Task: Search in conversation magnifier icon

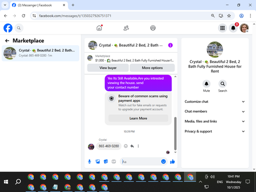Action: point(223,84)
